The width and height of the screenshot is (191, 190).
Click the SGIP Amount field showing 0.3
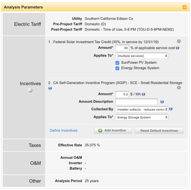coord(122,94)
